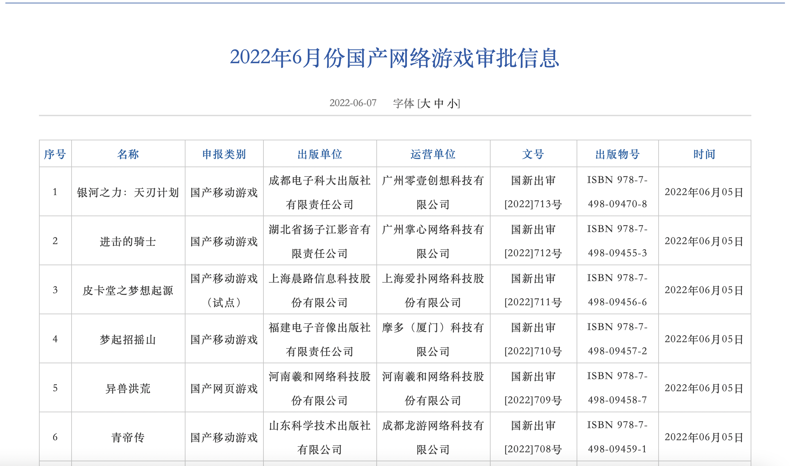This screenshot has height=466, width=793.
Task: Set font size to small (小)
Action: 452,103
